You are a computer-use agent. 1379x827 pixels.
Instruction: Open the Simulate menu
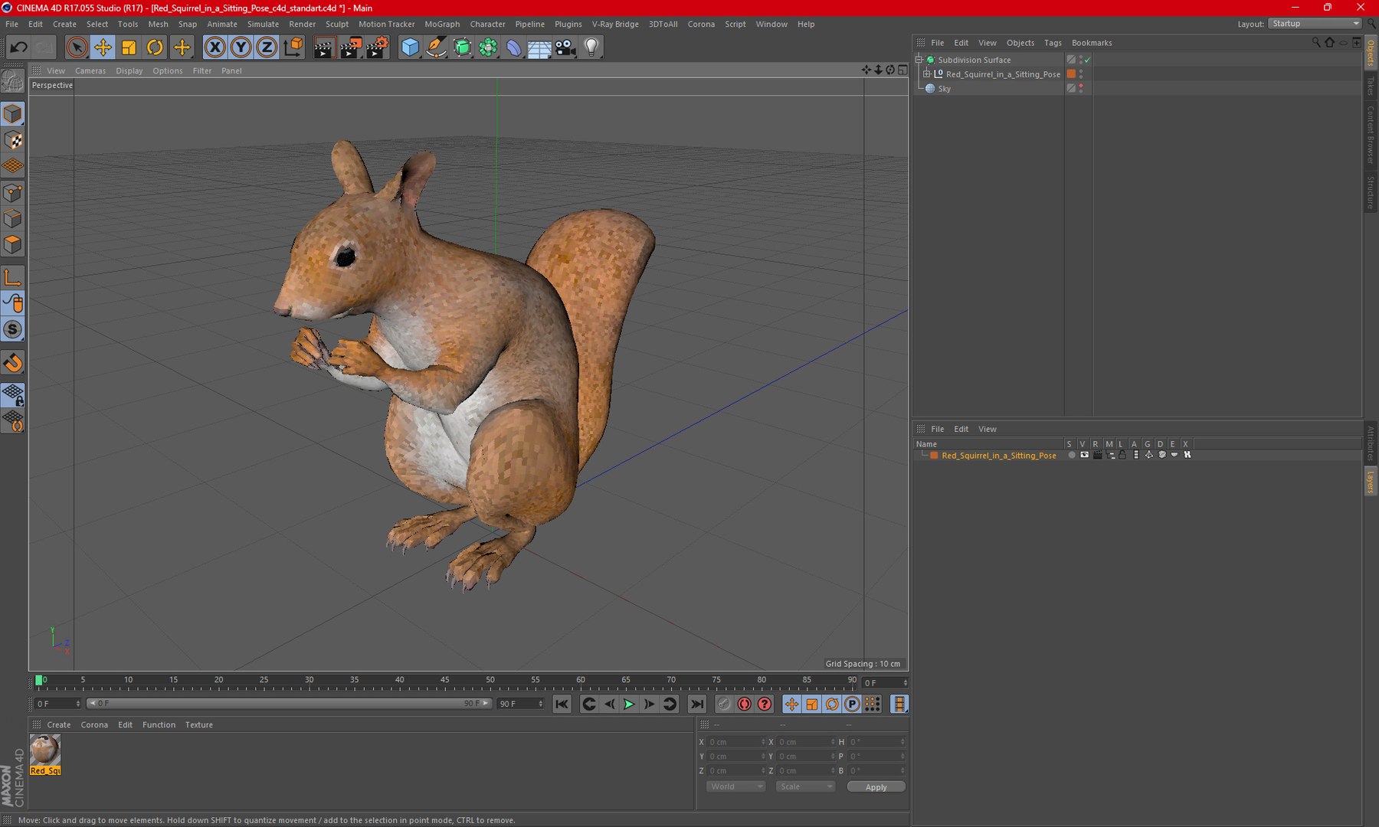pyautogui.click(x=263, y=24)
